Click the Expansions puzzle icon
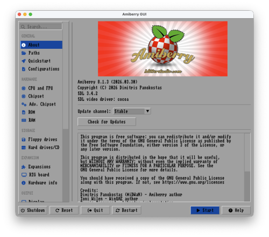This screenshot has height=237, width=269. (24, 167)
